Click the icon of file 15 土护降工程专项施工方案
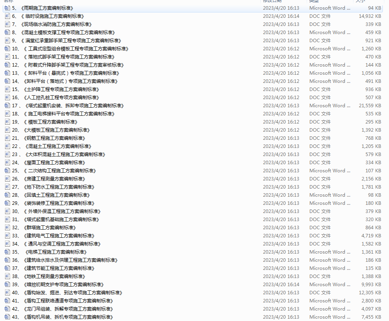Viewport: 389px width, 321px height. [x=7, y=89]
